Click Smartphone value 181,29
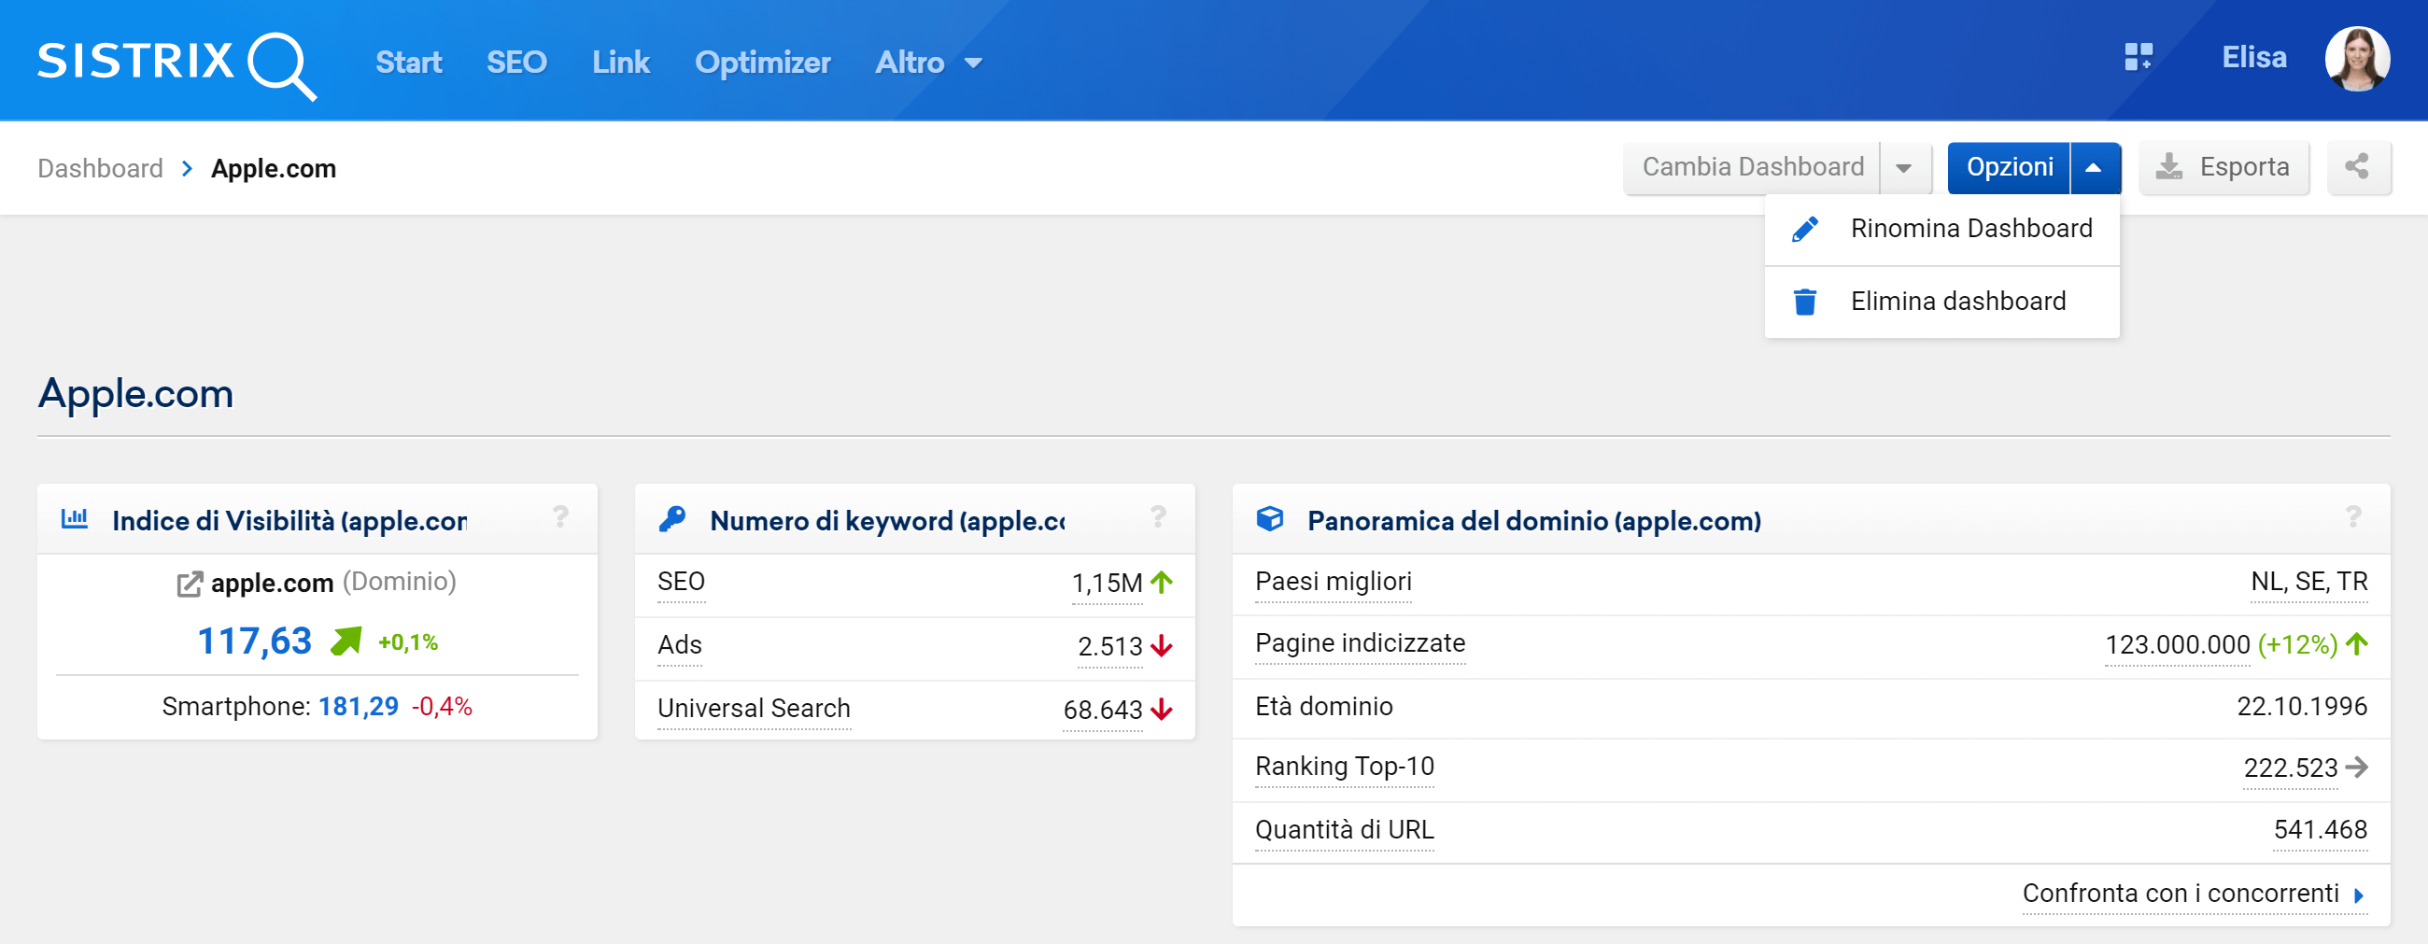The width and height of the screenshot is (2428, 944). tap(359, 707)
